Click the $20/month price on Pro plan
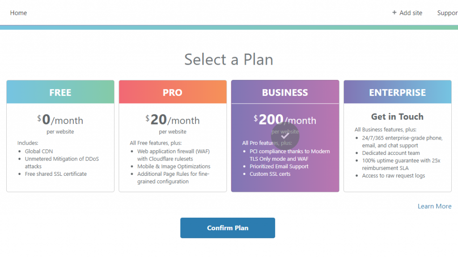Screen dimensions: 458x257 [173, 120]
